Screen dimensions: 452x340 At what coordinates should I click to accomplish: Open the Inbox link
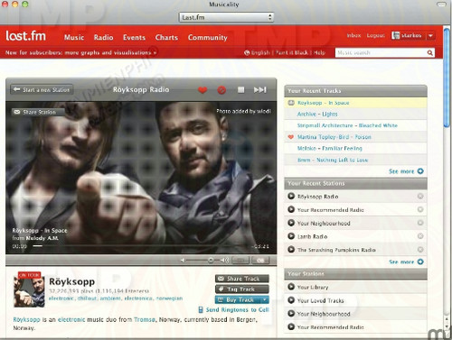click(x=353, y=35)
